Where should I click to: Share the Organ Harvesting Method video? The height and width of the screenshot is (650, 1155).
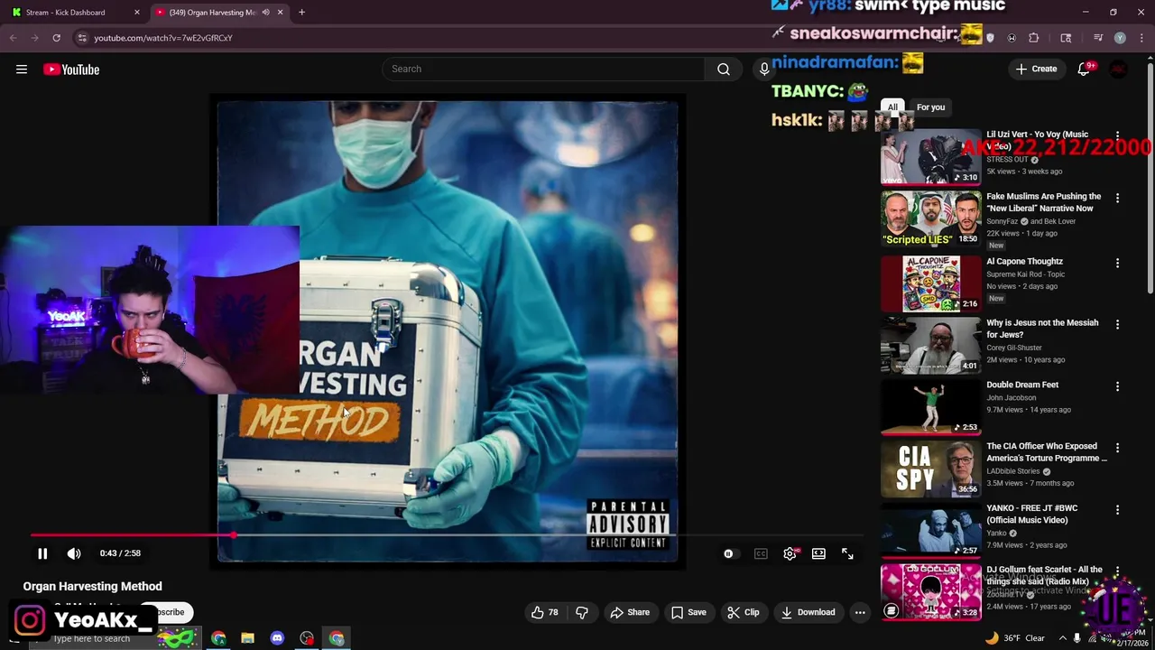coord(630,612)
